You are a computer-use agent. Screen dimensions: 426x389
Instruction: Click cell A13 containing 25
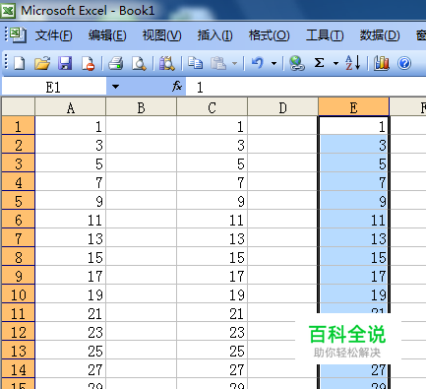[x=70, y=351]
